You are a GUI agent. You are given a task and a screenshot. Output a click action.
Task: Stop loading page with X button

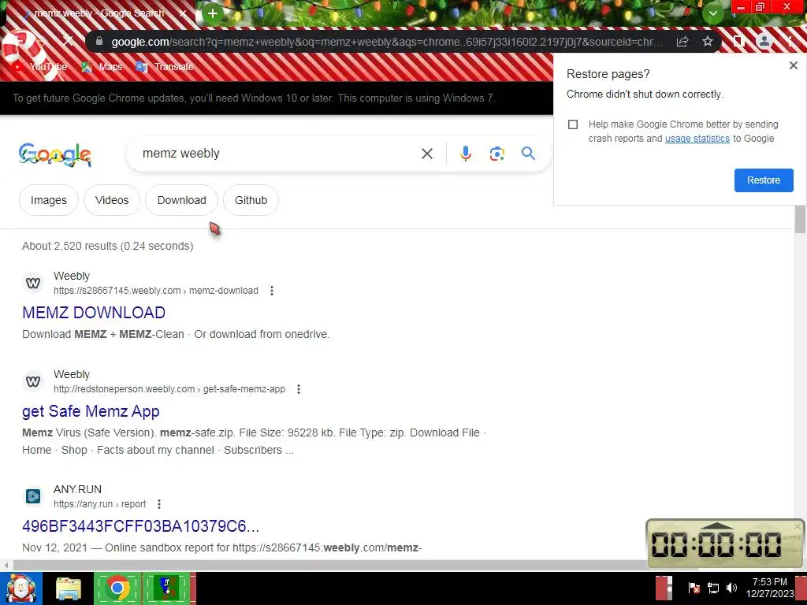tap(68, 41)
